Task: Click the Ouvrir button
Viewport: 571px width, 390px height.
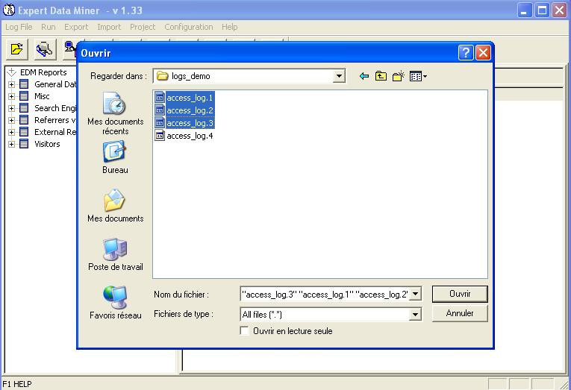Action: pos(460,294)
